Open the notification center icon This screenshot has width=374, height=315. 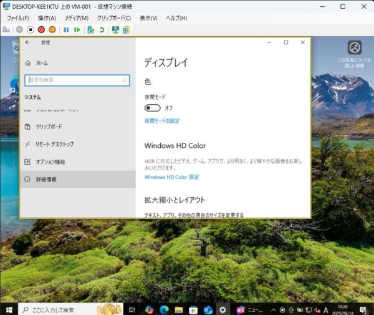tap(363, 310)
